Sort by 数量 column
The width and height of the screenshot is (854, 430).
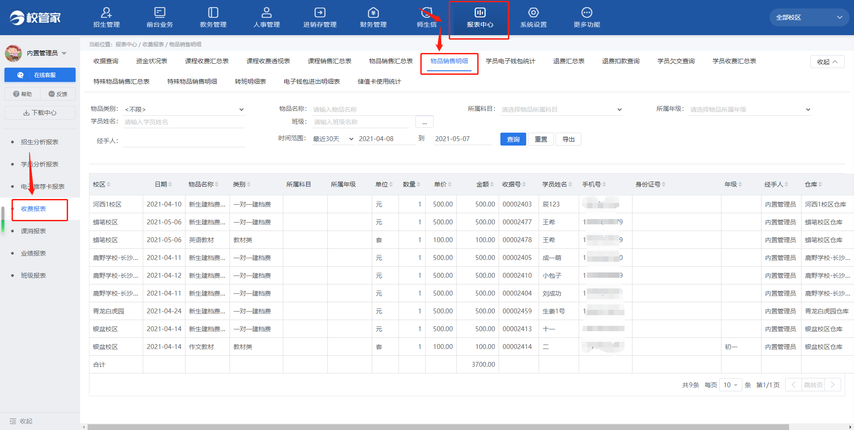pyautogui.click(x=411, y=184)
